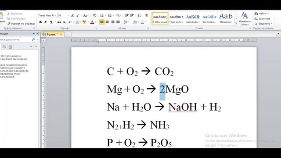Decrease font size with Shrink Font icon
The width and height of the screenshot is (281, 158).
(78, 16)
